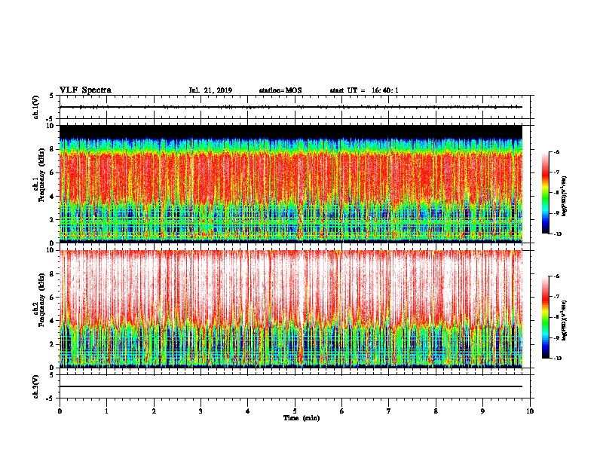Click the ch.1 voltage waveform trace

click(x=291, y=107)
